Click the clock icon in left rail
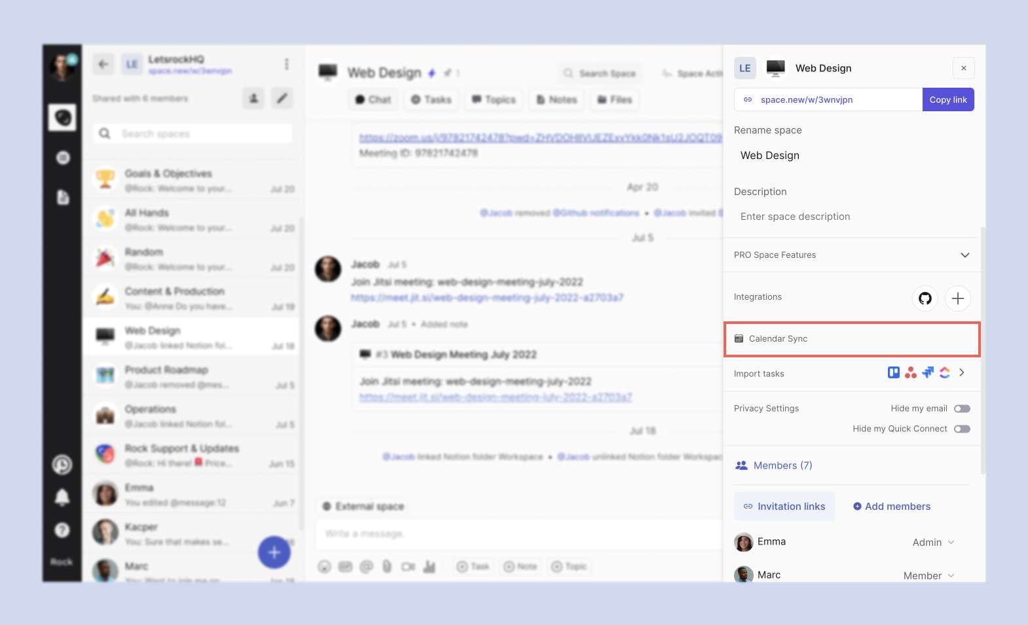 coord(62,465)
